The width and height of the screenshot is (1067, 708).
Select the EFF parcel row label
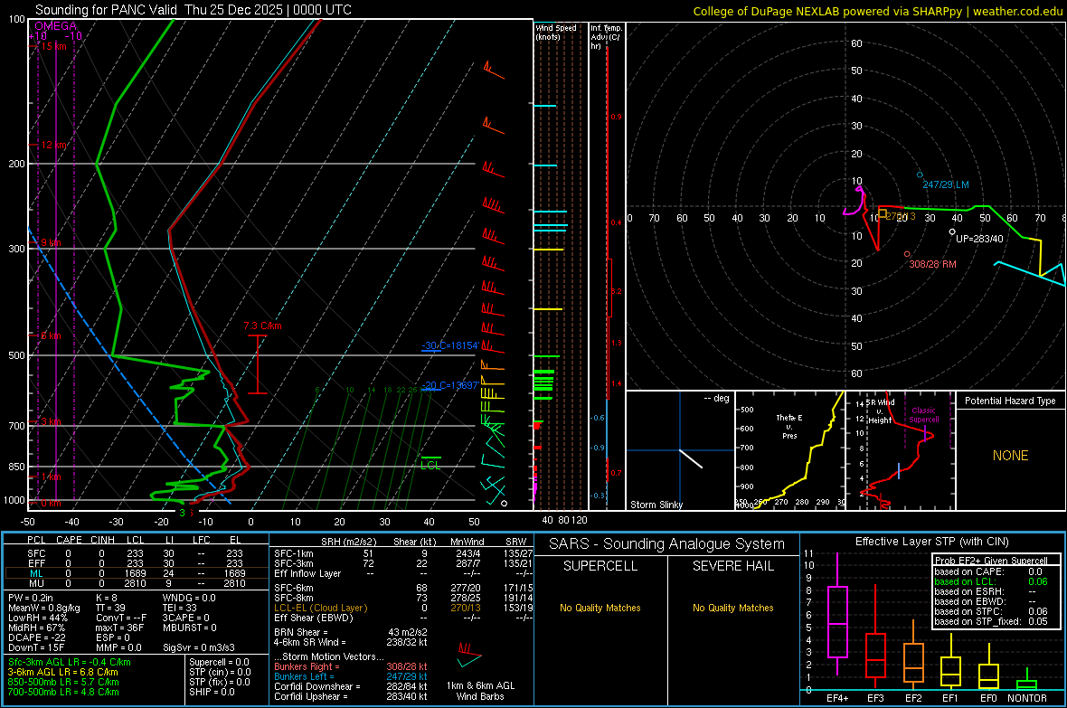click(x=36, y=563)
